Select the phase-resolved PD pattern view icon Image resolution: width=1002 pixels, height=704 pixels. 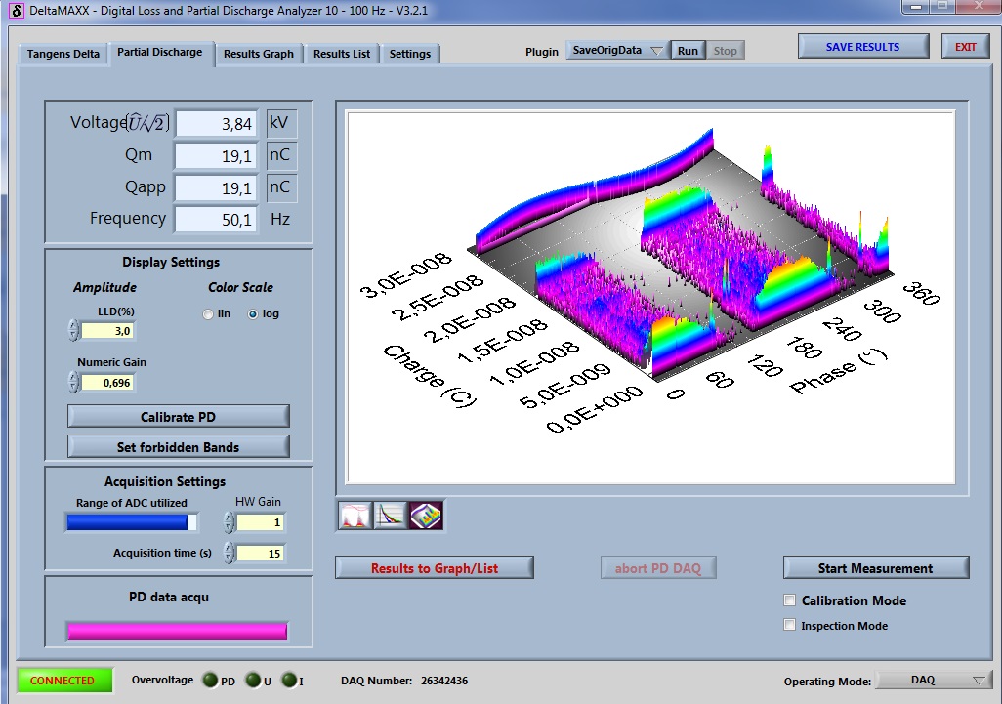(x=355, y=516)
